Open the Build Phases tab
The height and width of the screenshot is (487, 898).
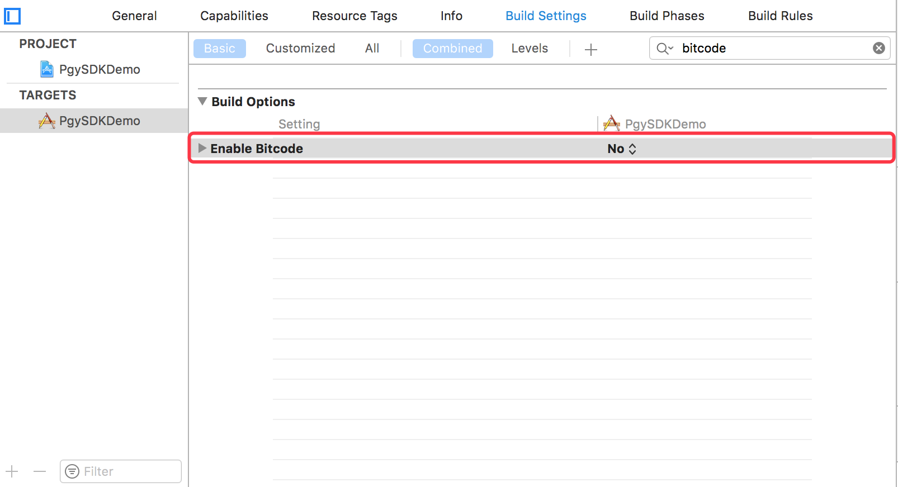pyautogui.click(x=667, y=16)
